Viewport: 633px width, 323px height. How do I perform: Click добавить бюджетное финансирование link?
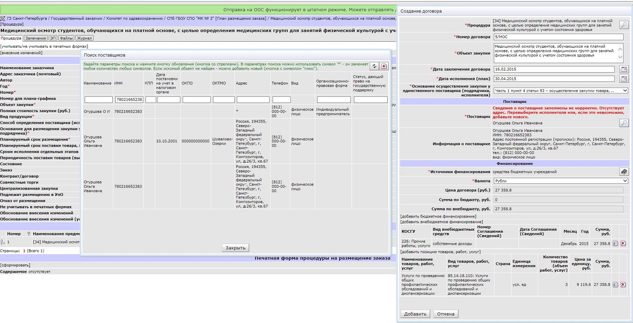click(438, 216)
